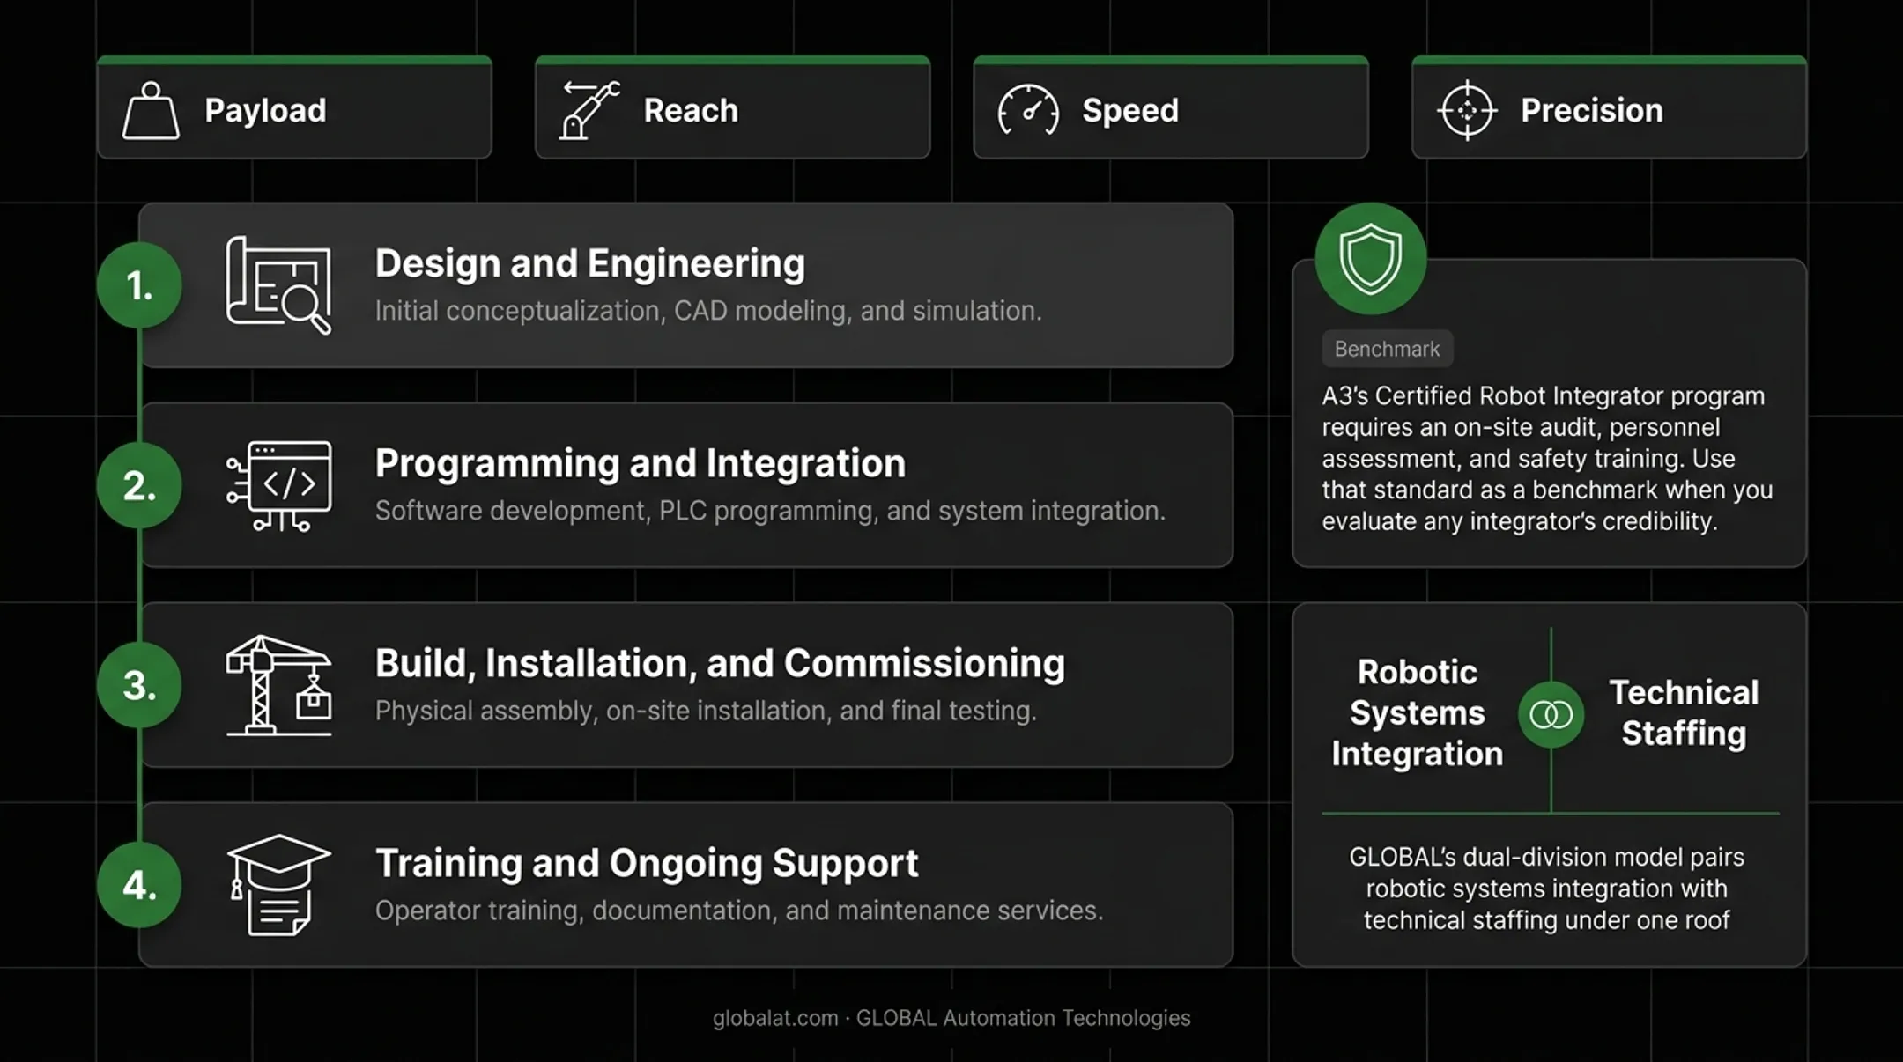1903x1062 pixels.
Task: Click the Build, Installation, and Commissioning heading
Action: point(720,663)
